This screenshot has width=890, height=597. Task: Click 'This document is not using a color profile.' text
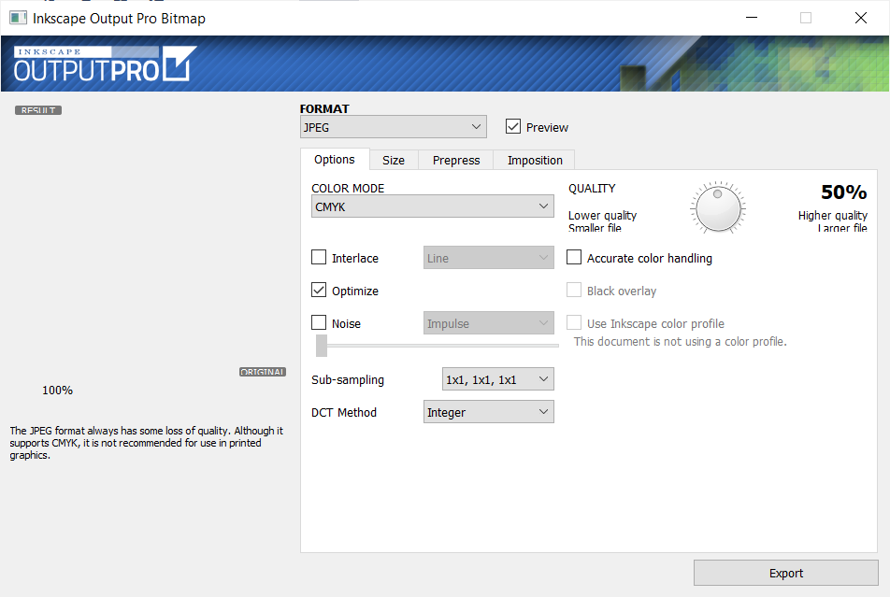(x=680, y=342)
